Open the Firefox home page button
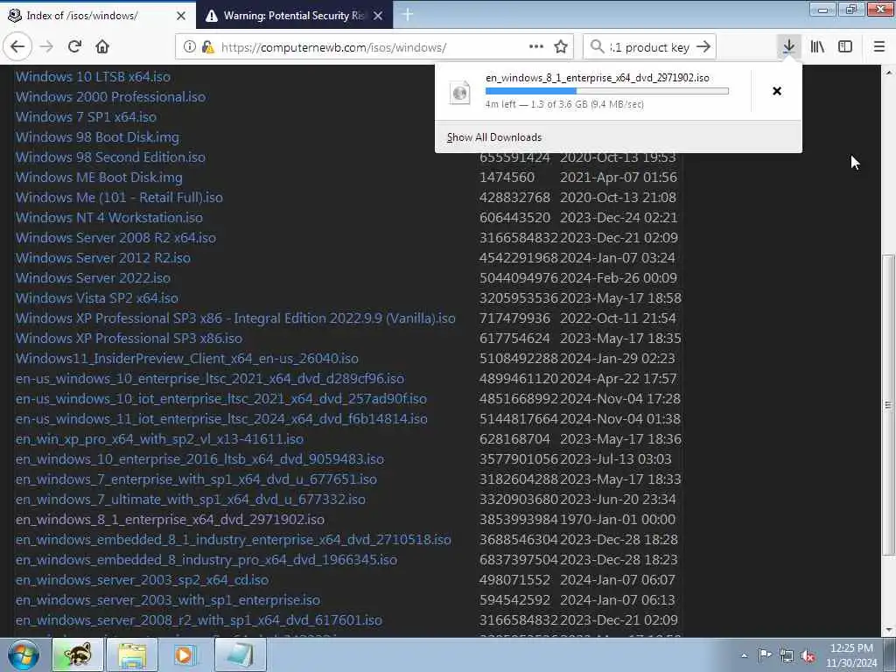 click(102, 47)
